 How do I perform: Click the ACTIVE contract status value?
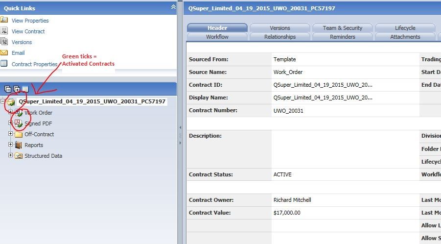point(282,174)
